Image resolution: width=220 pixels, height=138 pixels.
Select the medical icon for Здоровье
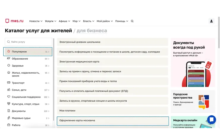click(x=9, y=65)
